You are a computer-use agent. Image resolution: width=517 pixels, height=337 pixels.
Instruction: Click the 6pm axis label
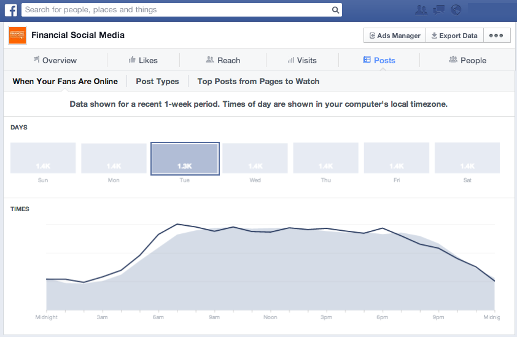pyautogui.click(x=382, y=317)
